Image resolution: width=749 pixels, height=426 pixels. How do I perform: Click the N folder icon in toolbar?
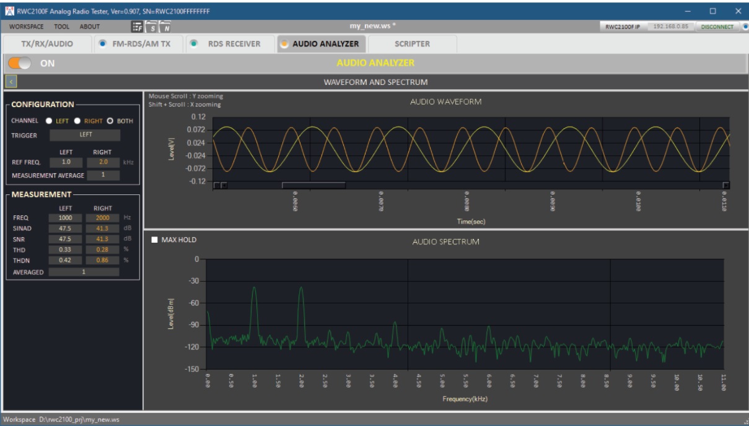(165, 27)
